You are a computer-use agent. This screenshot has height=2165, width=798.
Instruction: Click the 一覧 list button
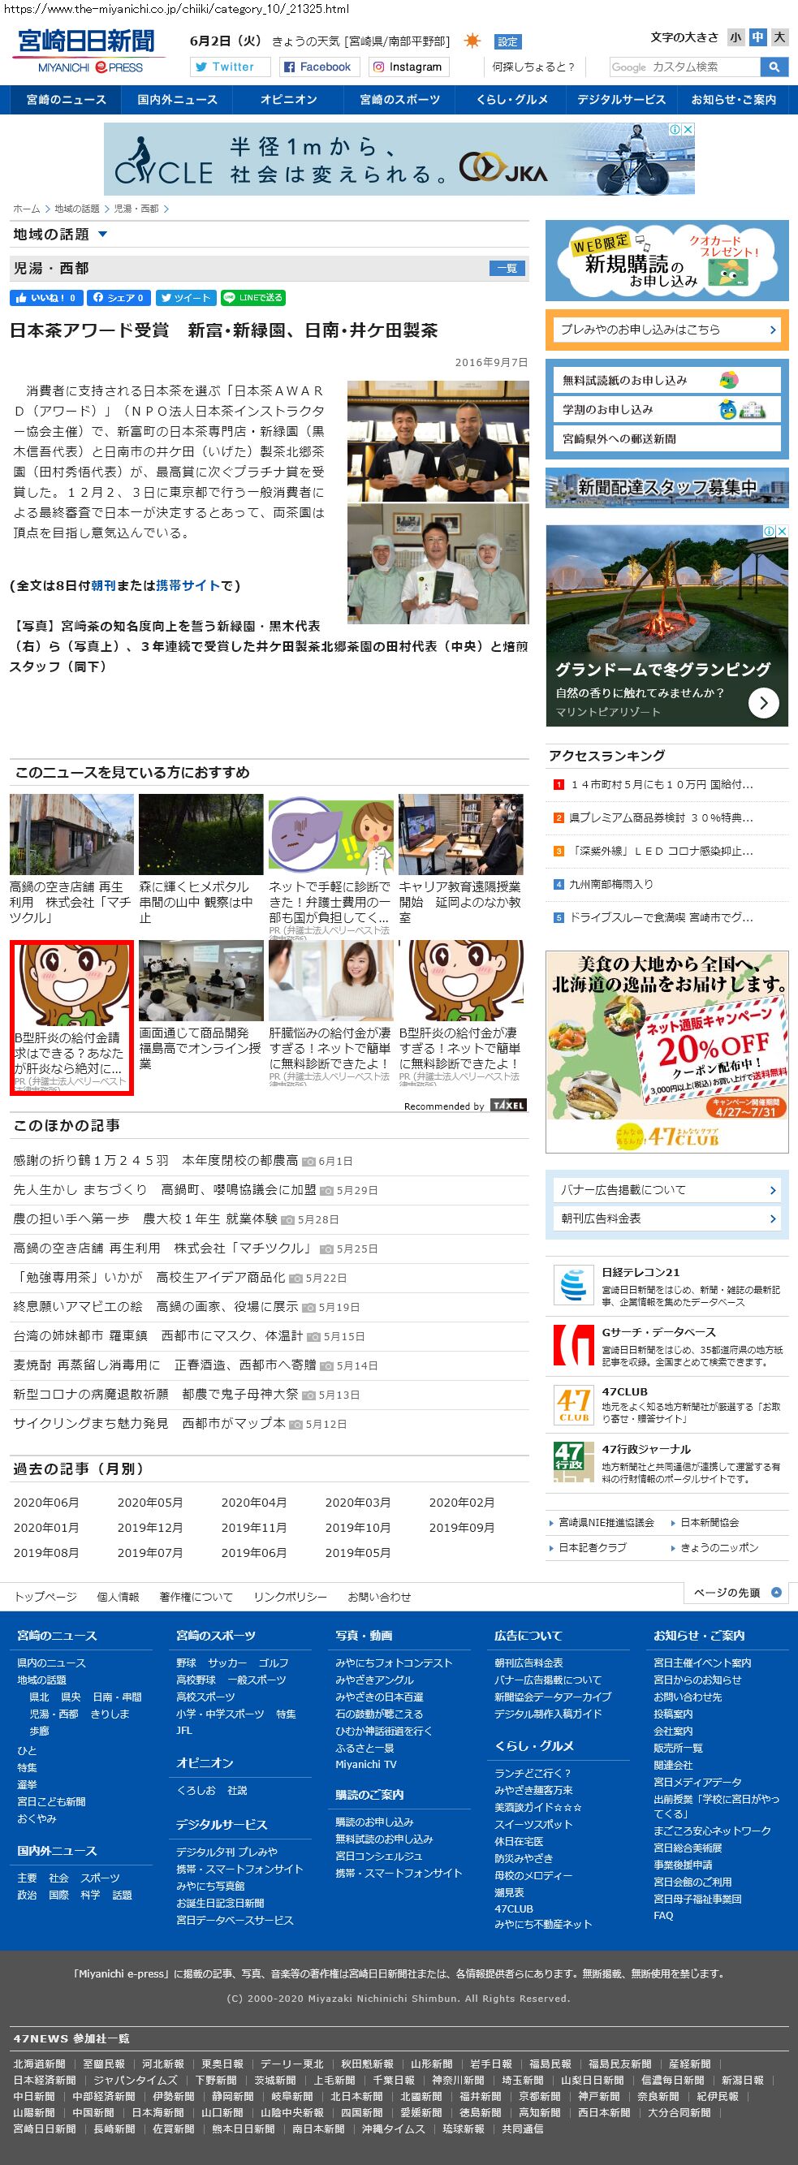pyautogui.click(x=507, y=268)
